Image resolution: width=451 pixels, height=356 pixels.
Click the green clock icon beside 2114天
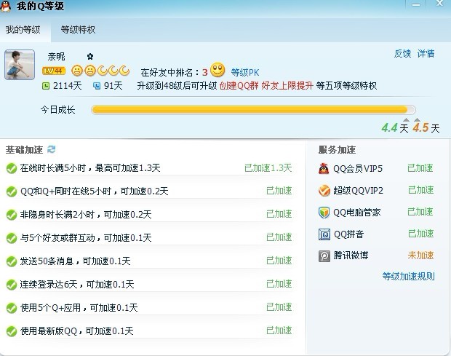point(46,86)
